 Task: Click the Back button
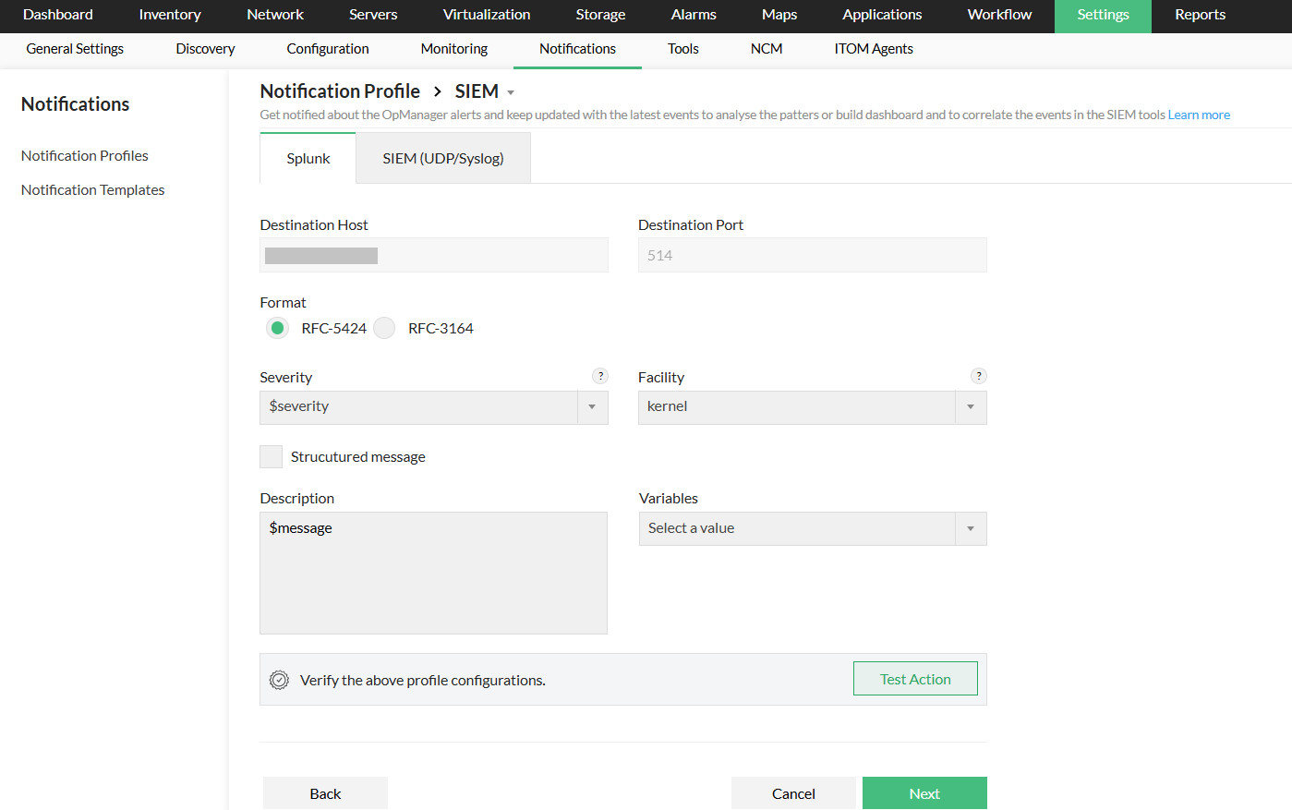pos(325,793)
